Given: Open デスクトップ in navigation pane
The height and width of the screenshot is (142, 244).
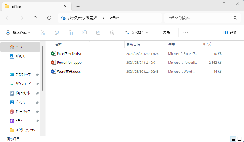Looking at the screenshot, I should click(x=20, y=74).
